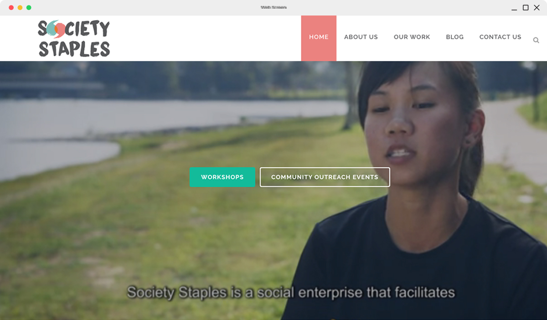Click the Community Outreach Events button
Screen dimensions: 547x320
click(325, 177)
